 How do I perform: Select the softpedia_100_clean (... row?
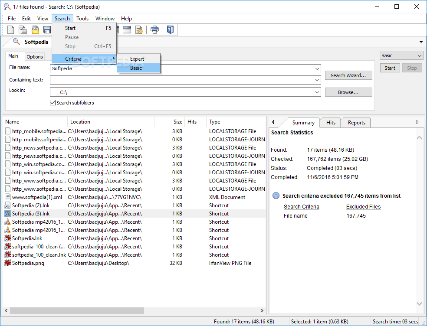135,247
